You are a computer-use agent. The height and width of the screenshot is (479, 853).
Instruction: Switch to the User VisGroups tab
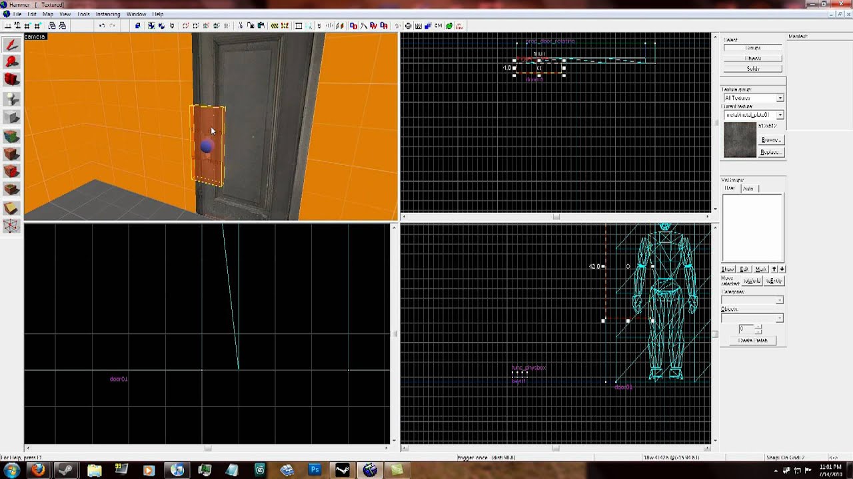[x=730, y=188]
